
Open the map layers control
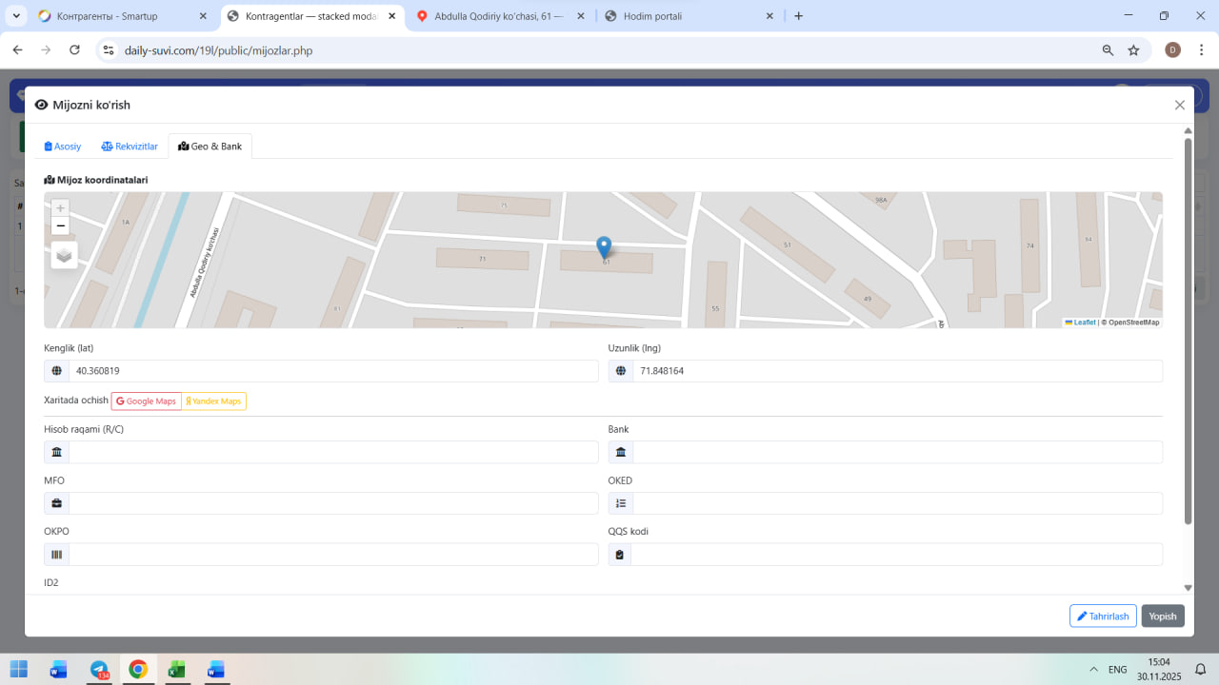[64, 255]
